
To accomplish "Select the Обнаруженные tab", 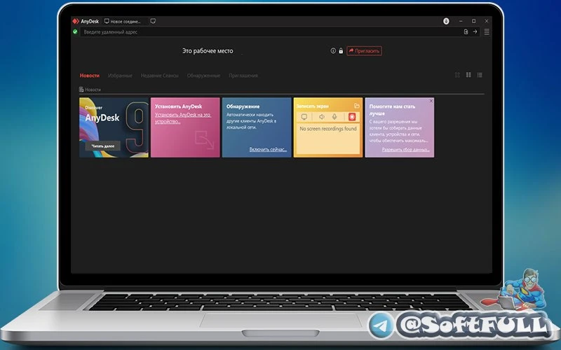I will point(203,76).
